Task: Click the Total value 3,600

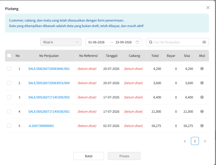Action: click(x=157, y=83)
